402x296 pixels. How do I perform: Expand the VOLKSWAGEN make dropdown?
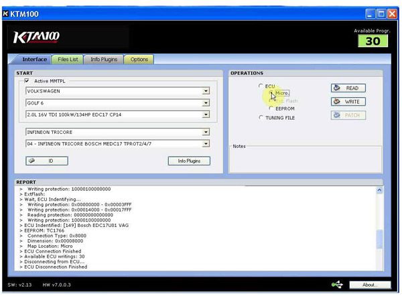point(206,90)
